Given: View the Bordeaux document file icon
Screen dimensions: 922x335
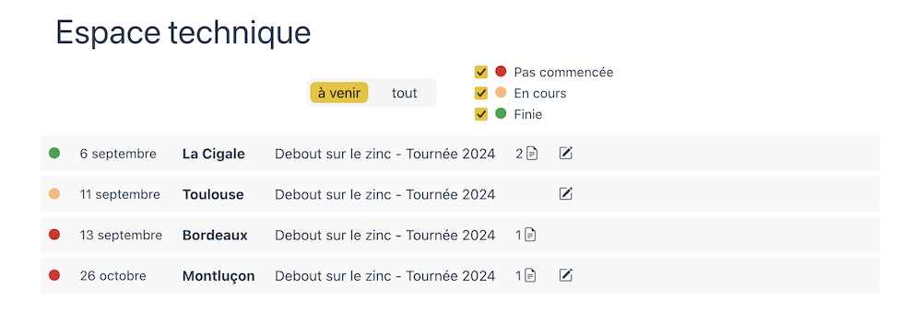Looking at the screenshot, I should click(x=530, y=236).
